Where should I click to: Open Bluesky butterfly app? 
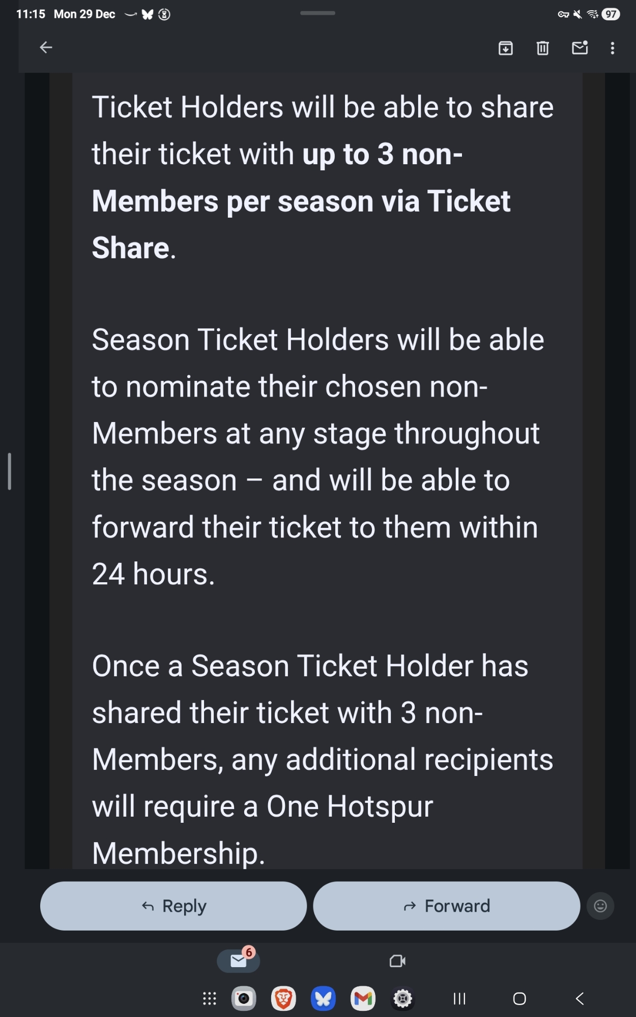pos(323,999)
